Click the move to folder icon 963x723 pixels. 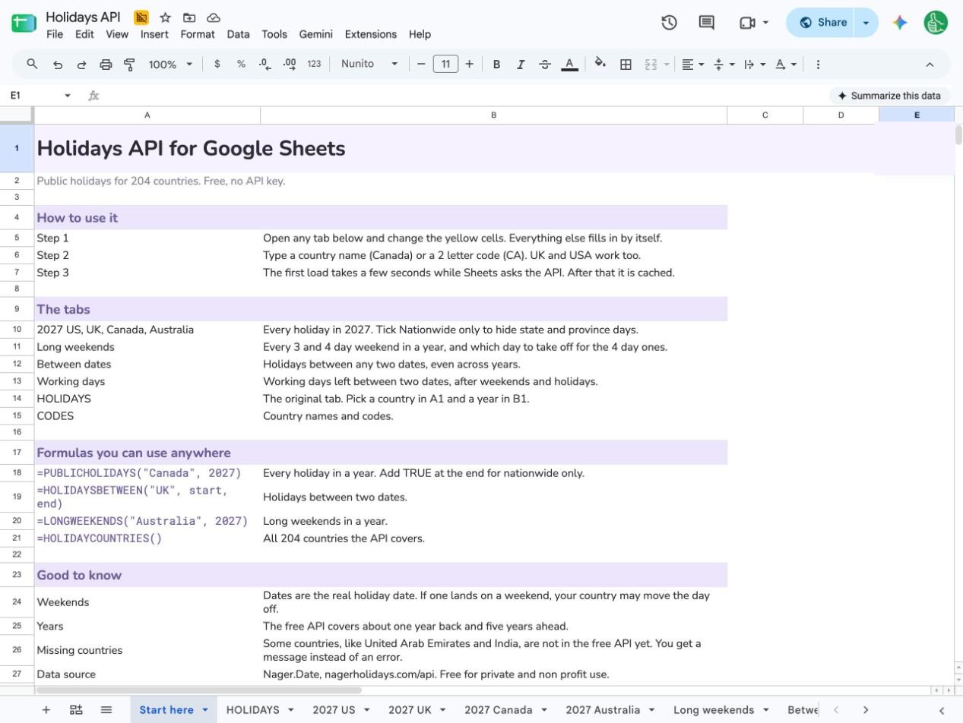pos(189,17)
